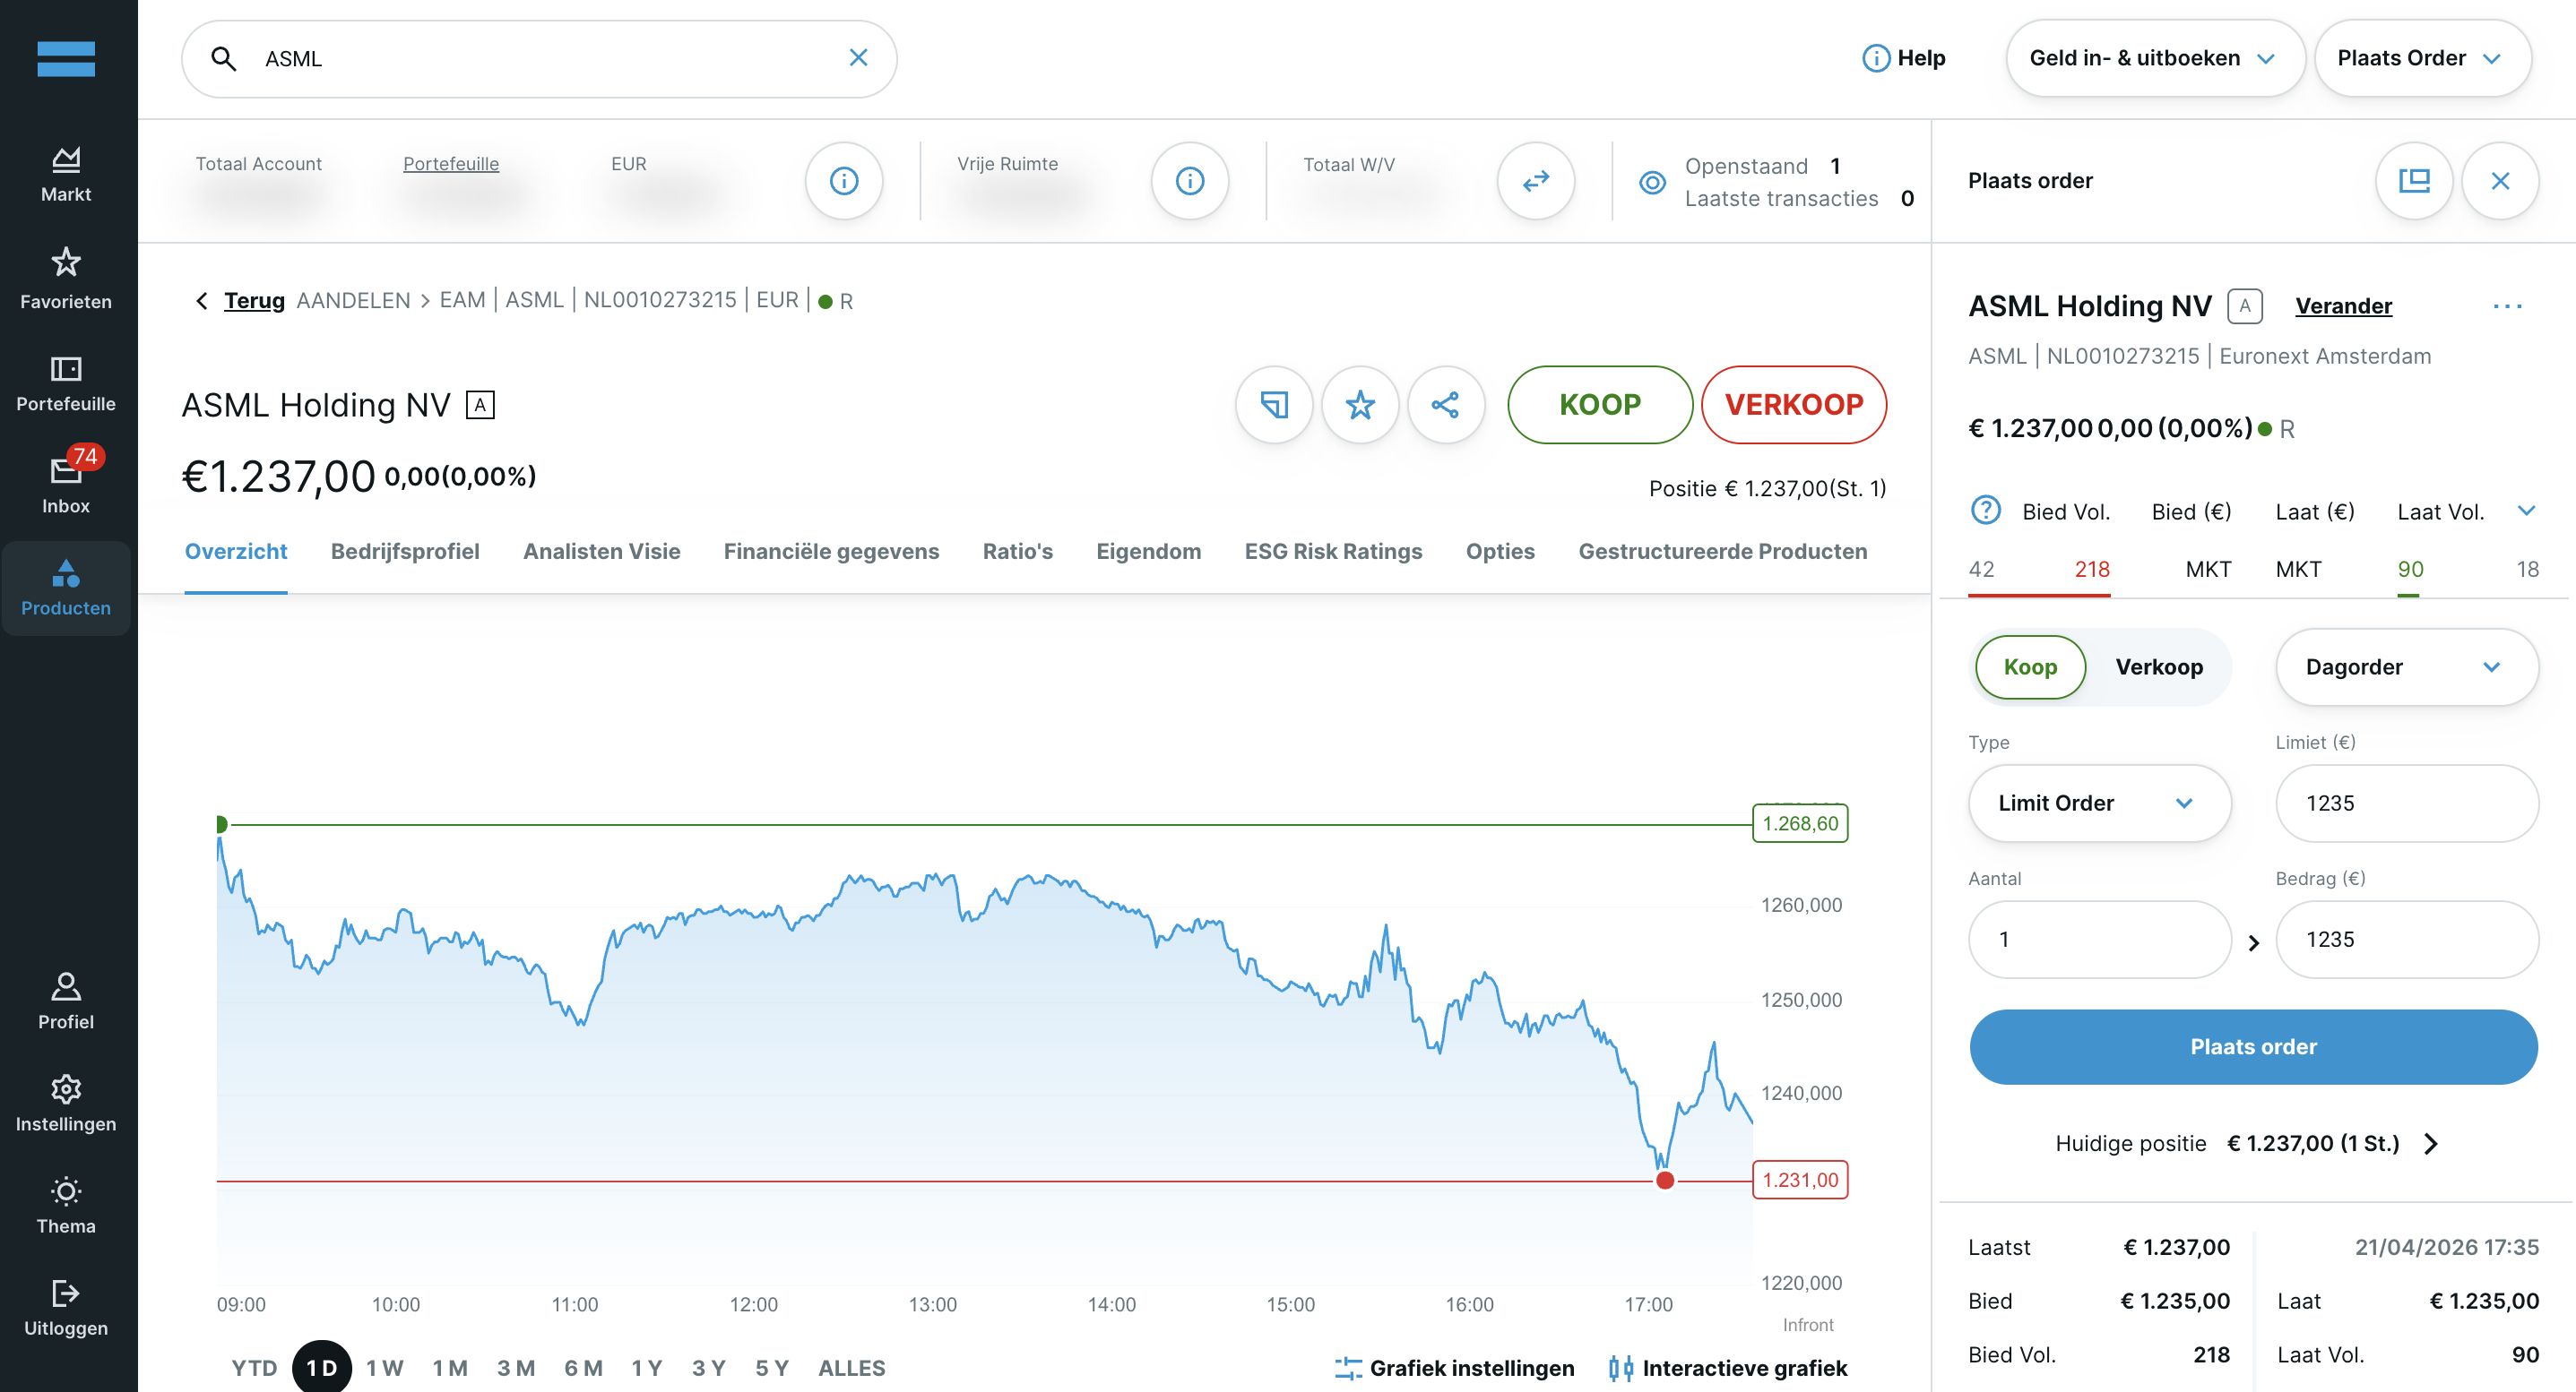
Task: Open Grafiek instellingen
Action: 1454,1368
